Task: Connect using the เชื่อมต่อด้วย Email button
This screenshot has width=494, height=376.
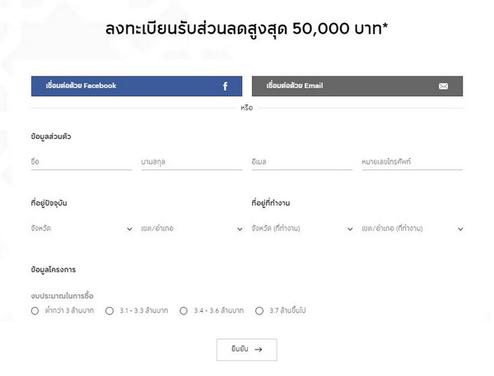Action: [357, 86]
